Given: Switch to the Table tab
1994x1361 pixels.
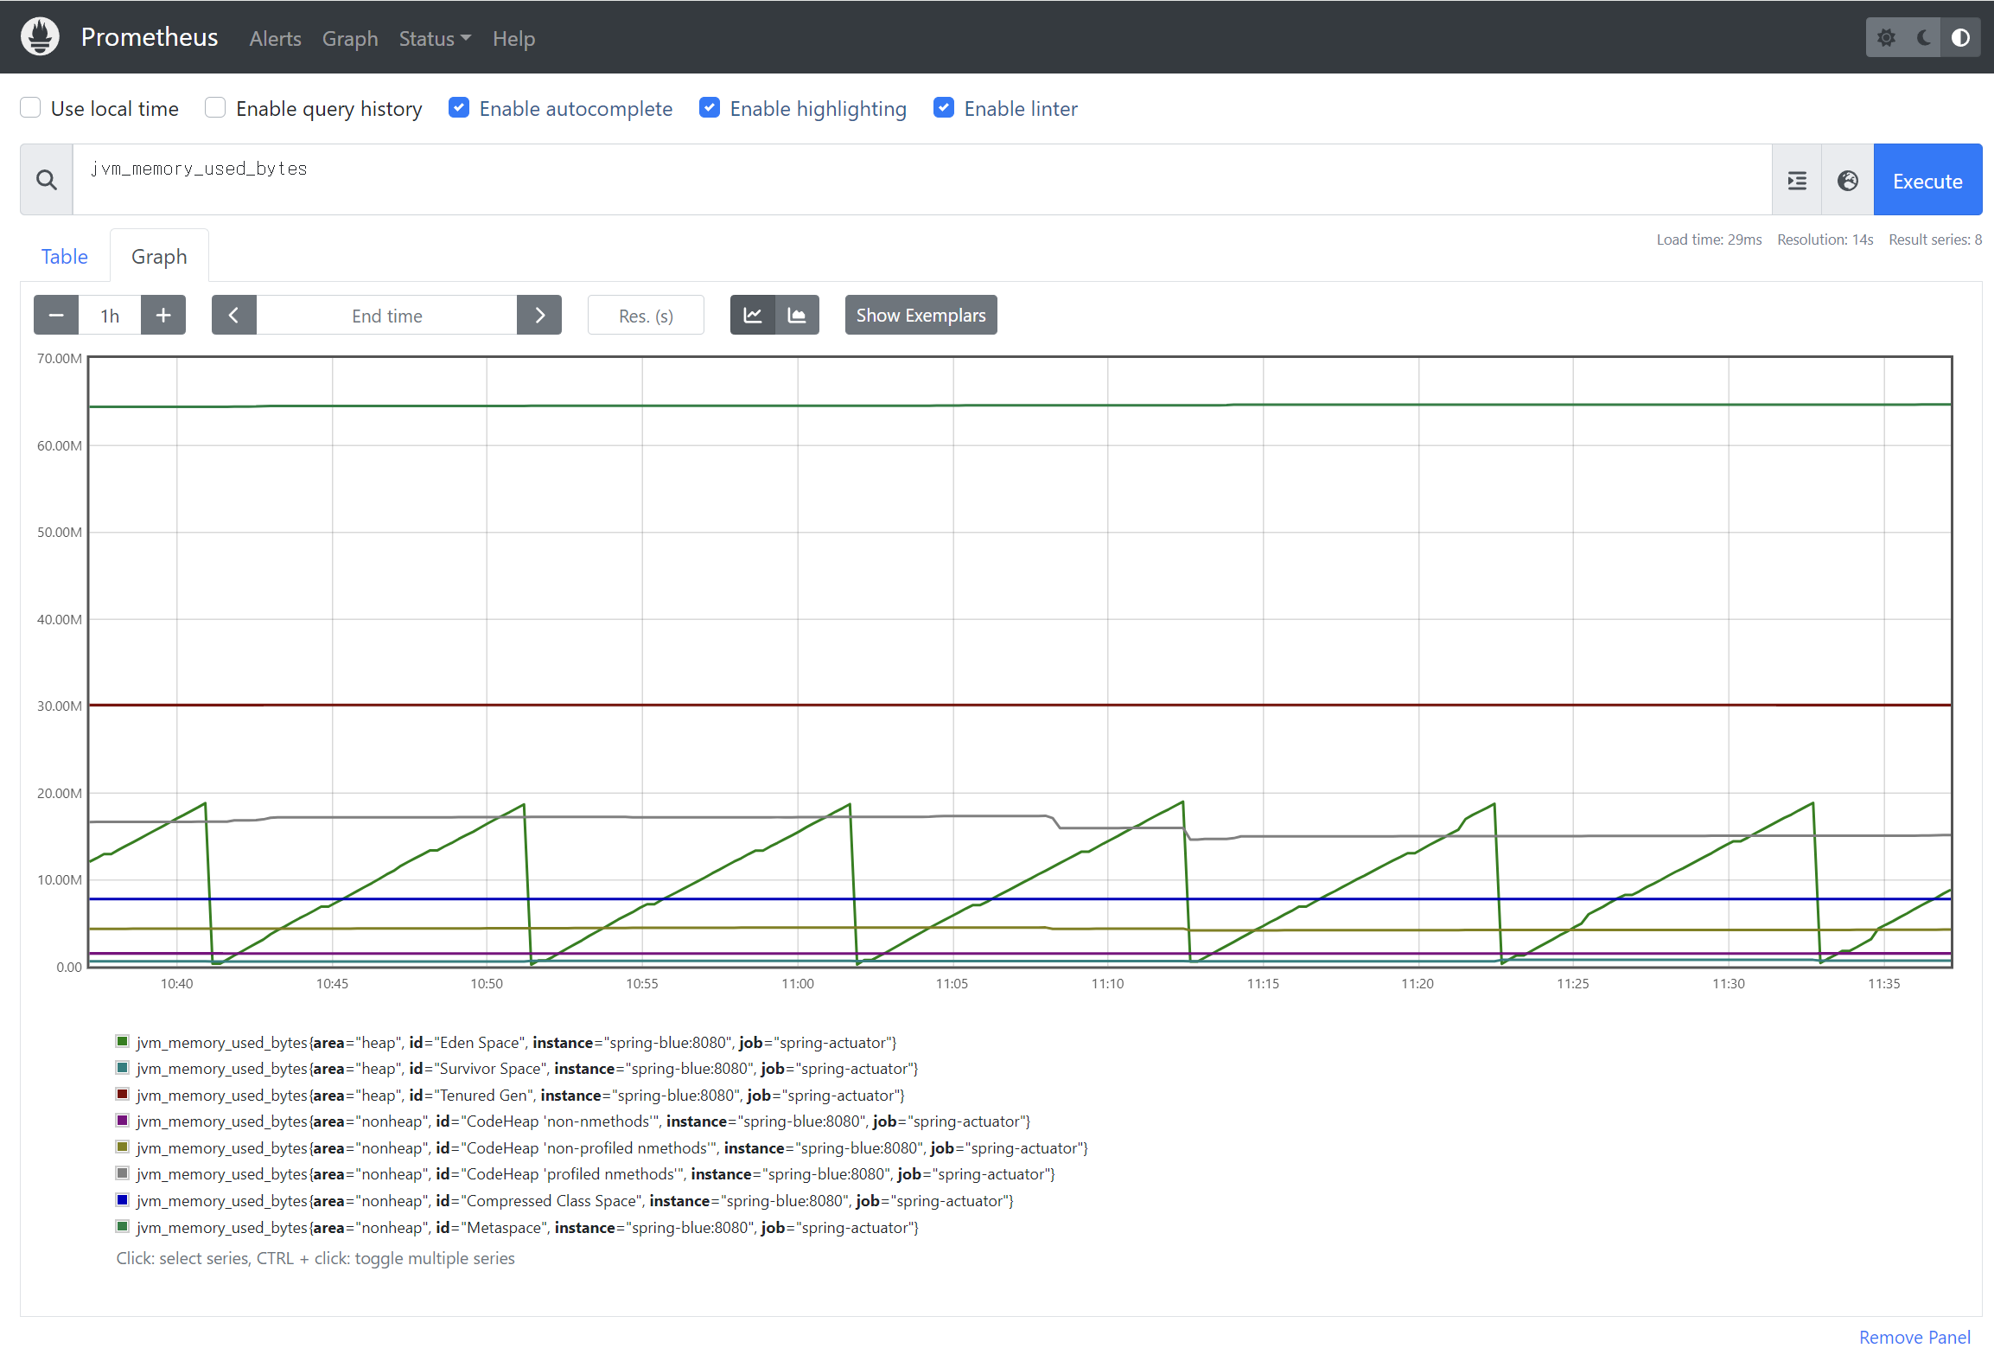Looking at the screenshot, I should 65,257.
